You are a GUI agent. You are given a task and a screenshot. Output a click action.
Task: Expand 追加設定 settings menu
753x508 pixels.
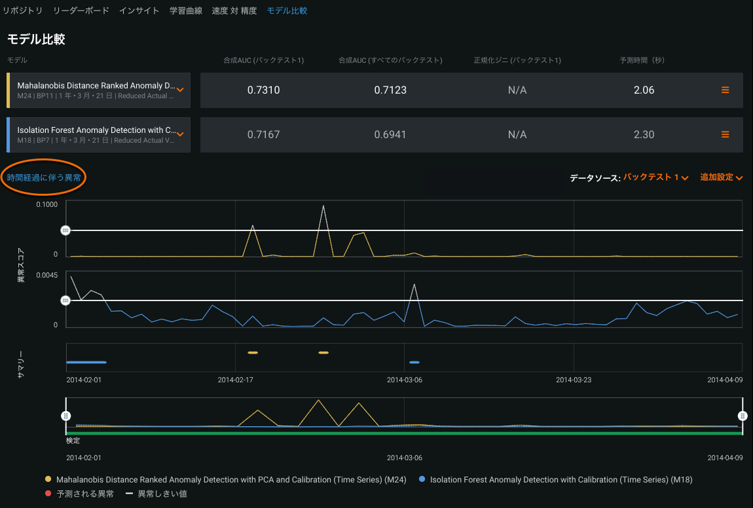(x=721, y=177)
